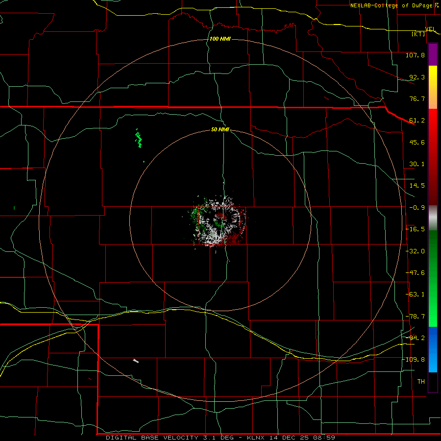
Task: Click the small white echo in southwest
Action: pos(136,361)
